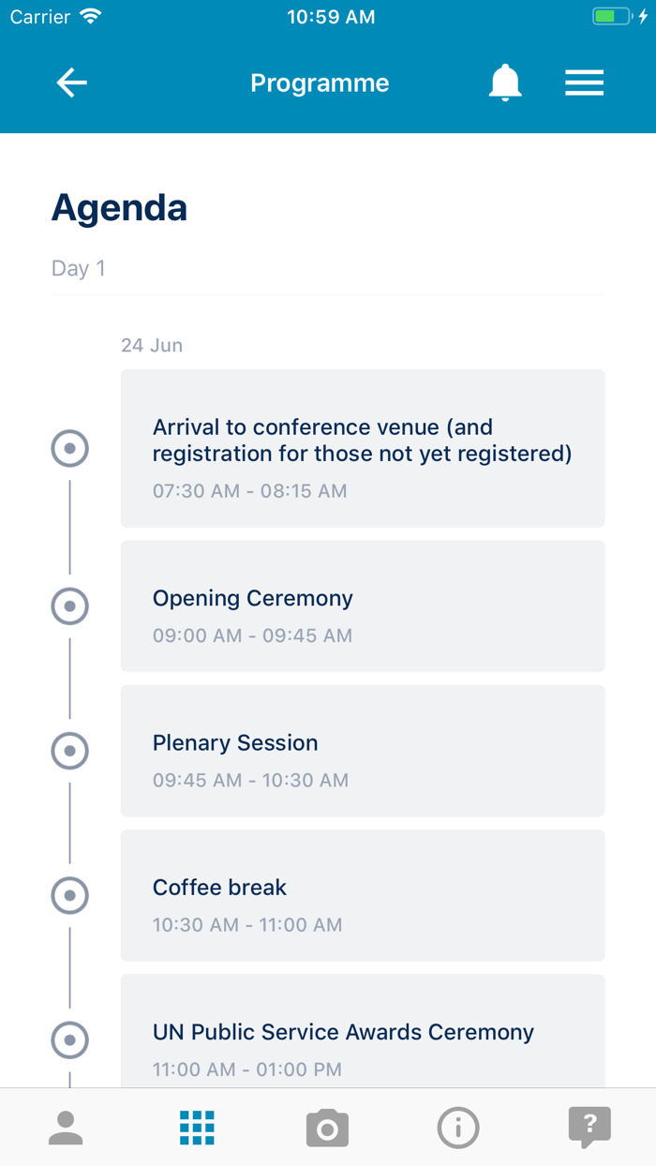Open notifications via the bell icon
Screen dimensions: 656x1166
505,82
